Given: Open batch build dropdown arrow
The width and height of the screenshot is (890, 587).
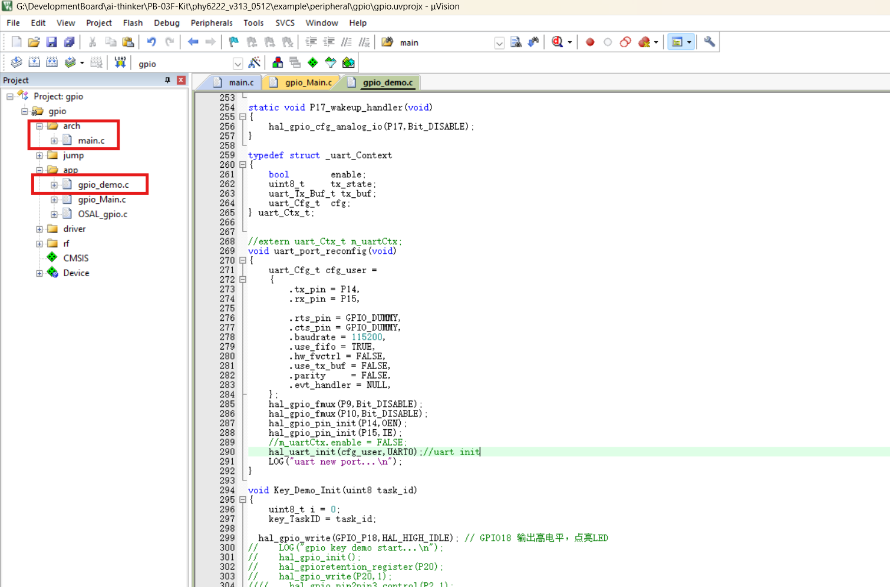Looking at the screenshot, I should point(82,63).
